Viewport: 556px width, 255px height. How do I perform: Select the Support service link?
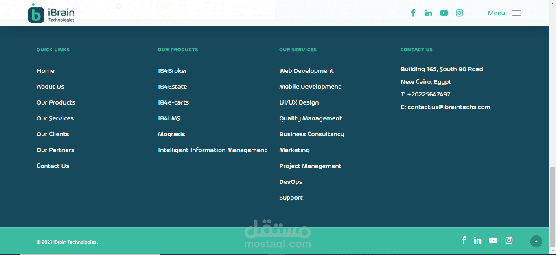pyautogui.click(x=291, y=198)
